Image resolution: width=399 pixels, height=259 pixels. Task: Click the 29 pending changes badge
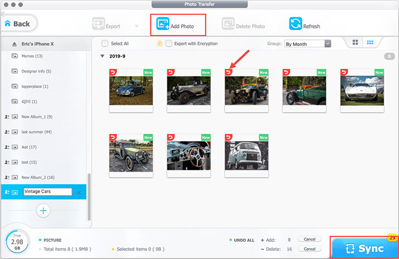(392, 238)
